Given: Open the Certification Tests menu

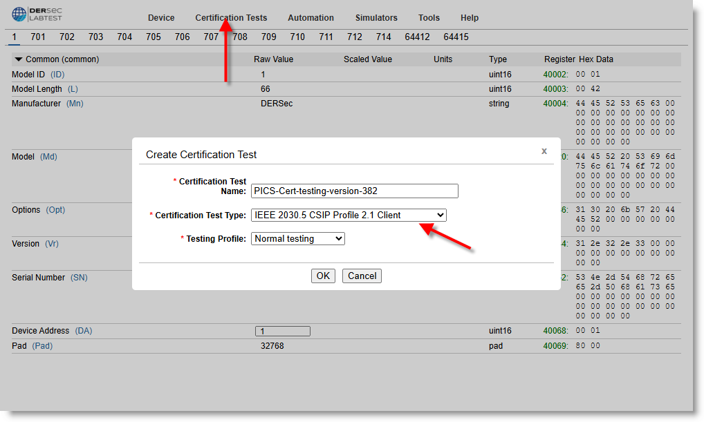Looking at the screenshot, I should 231,18.
